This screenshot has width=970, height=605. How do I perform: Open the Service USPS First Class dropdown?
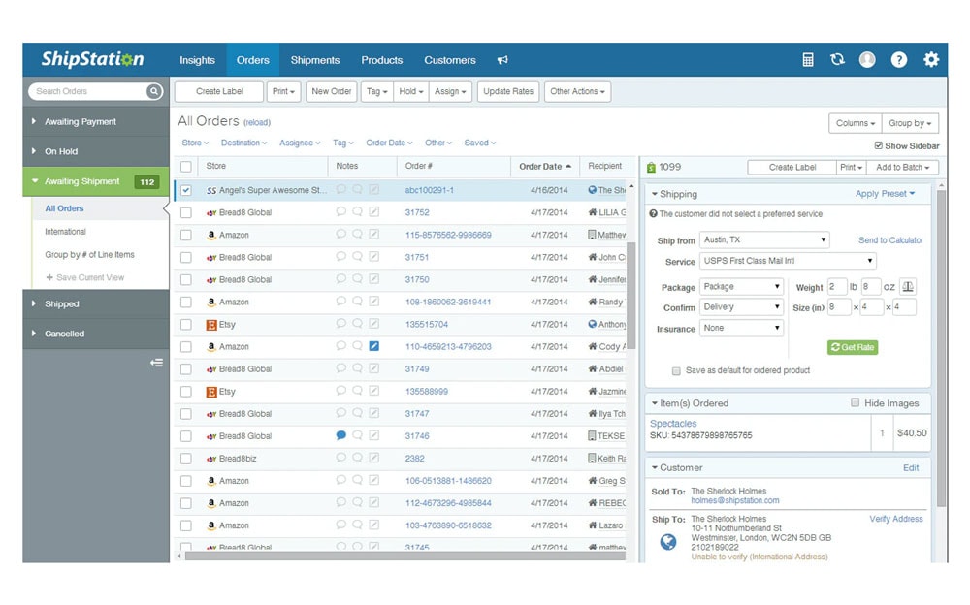[x=788, y=261]
